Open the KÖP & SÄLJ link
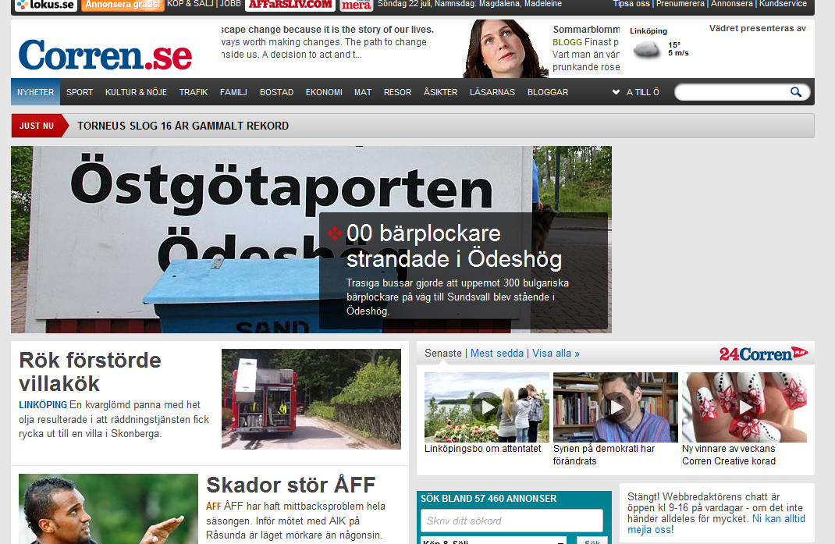Viewport: 835px width, 544px height. coord(190,4)
